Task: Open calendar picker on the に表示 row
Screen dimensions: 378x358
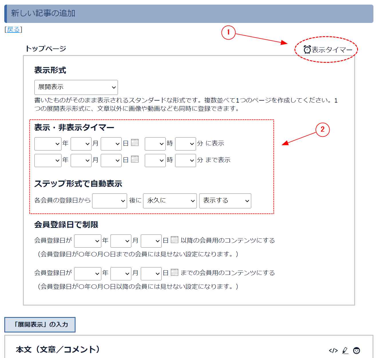Action: point(135,142)
